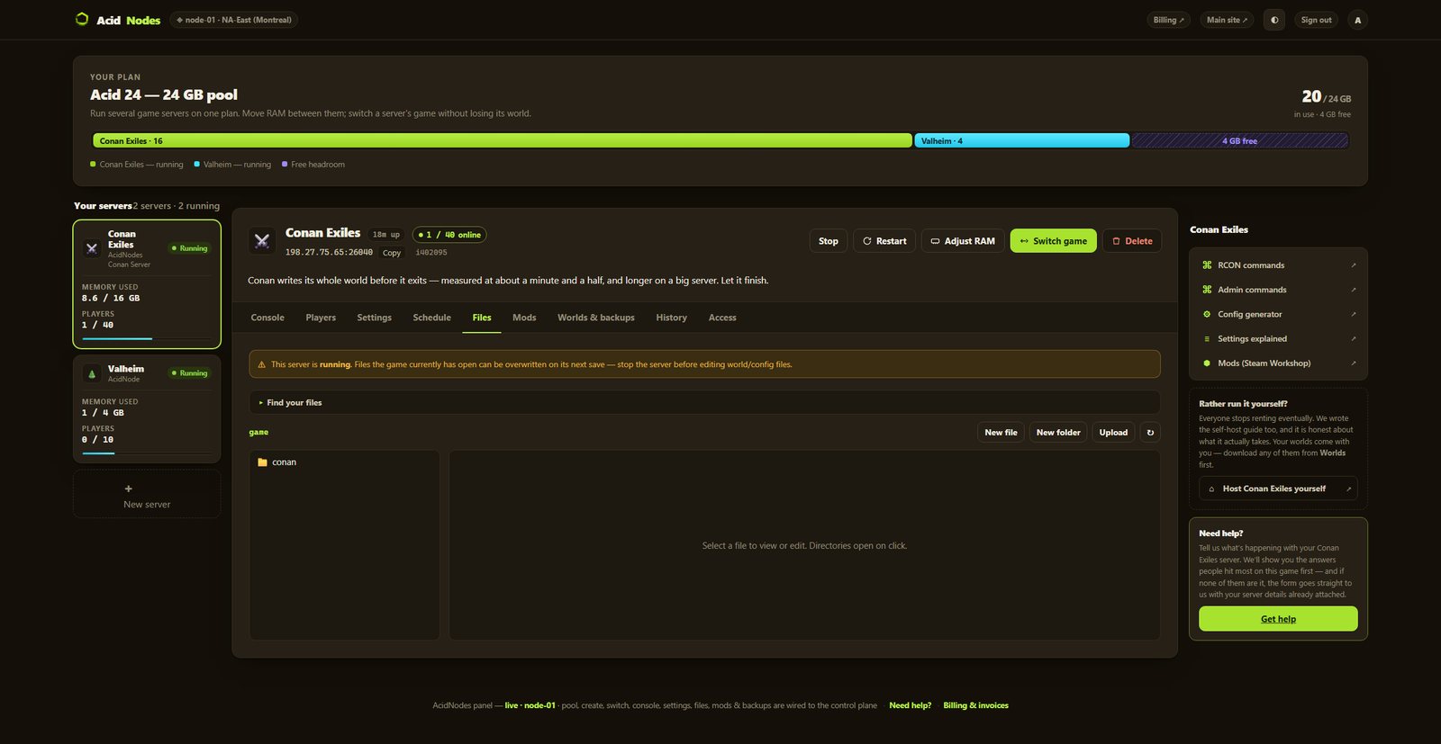The width and height of the screenshot is (1441, 744).
Task: Click the Running status on the Valheim card
Action: [189, 373]
